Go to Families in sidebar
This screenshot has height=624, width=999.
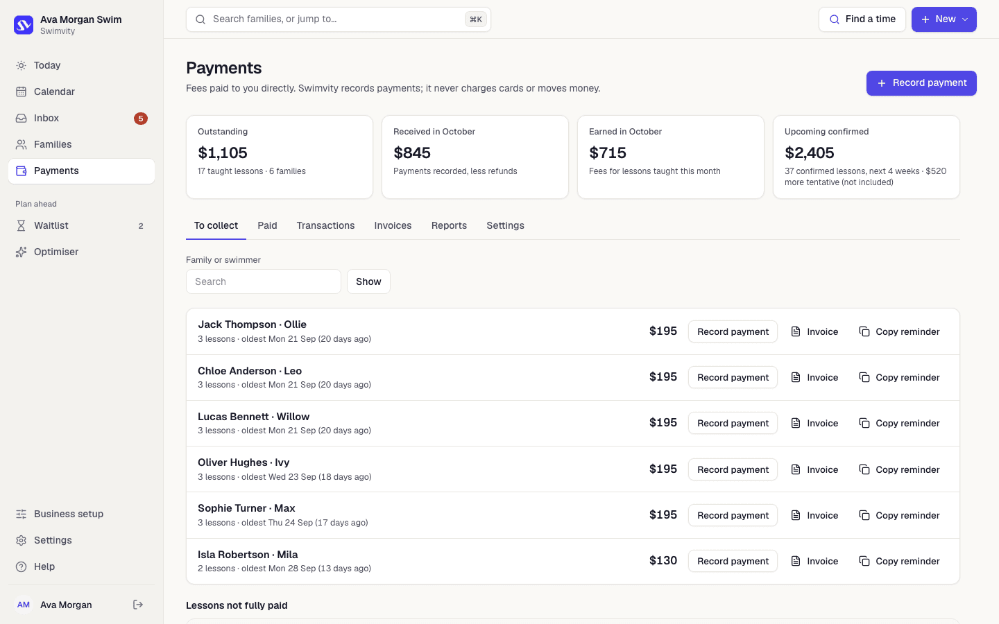pos(81,144)
